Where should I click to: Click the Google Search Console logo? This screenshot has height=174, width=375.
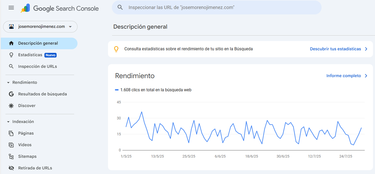coord(60,8)
